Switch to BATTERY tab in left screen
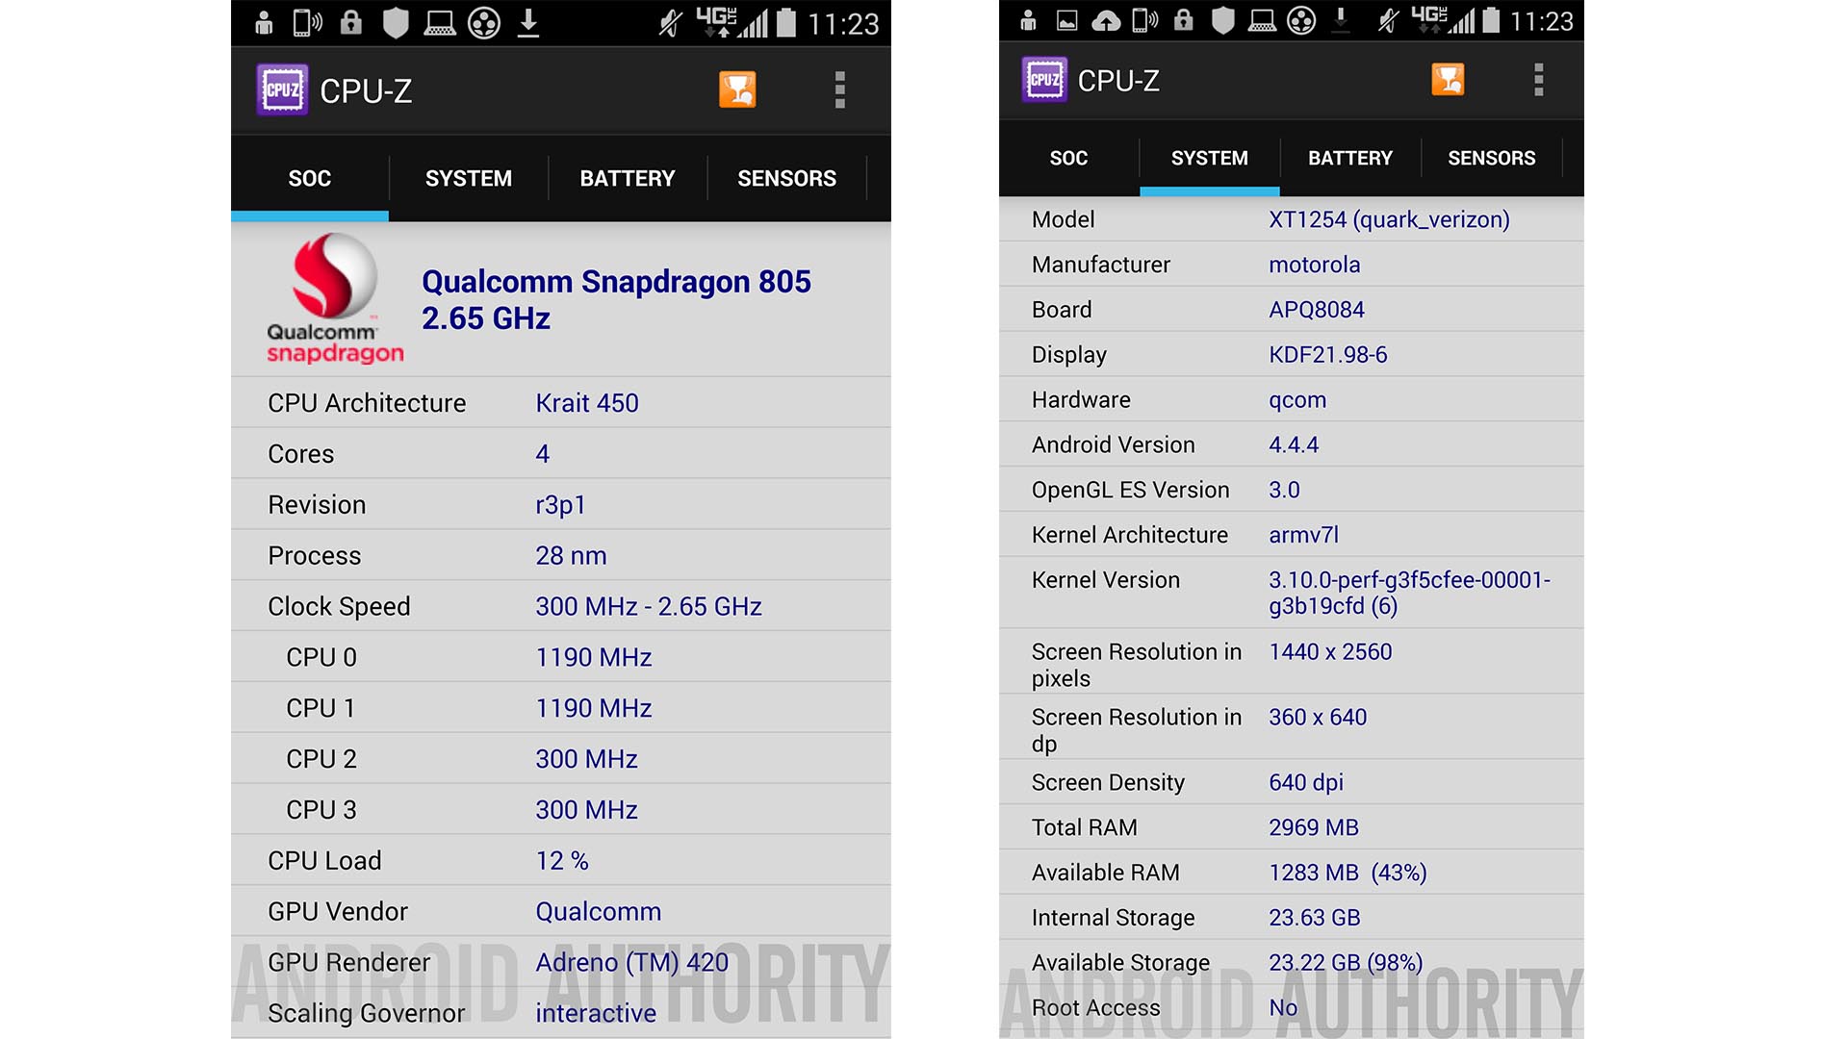 (x=628, y=179)
